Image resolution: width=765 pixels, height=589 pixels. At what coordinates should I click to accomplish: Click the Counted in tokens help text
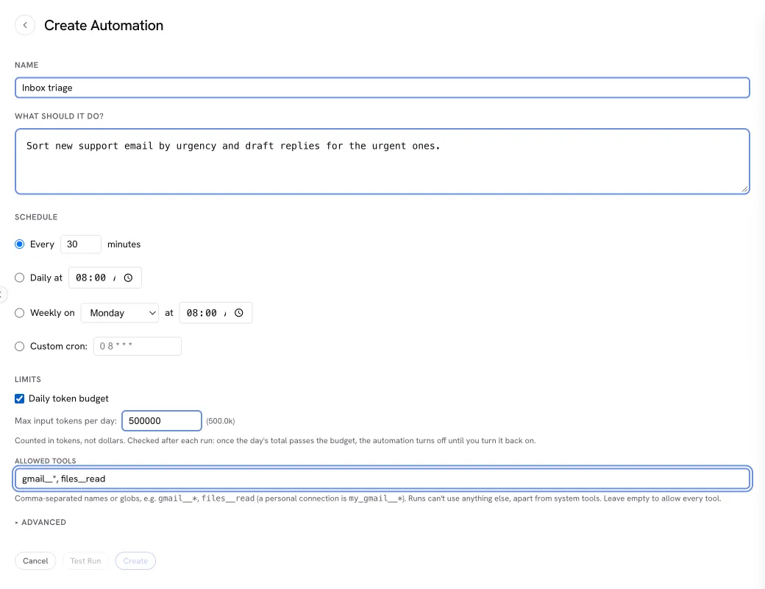[275, 440]
